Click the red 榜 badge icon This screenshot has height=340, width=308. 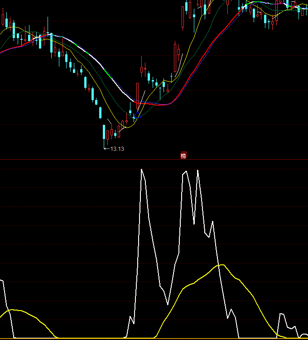pos(183,156)
